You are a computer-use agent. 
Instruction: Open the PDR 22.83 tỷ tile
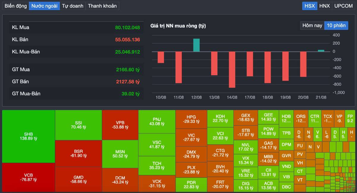coord(191,184)
